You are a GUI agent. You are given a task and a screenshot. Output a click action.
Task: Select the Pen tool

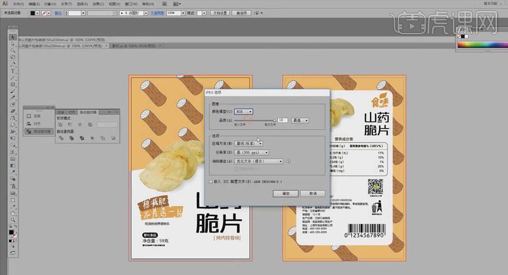13,65
